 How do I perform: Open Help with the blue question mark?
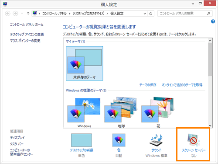(x=213, y=21)
